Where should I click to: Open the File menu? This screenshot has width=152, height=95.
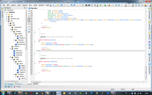point(4,5)
